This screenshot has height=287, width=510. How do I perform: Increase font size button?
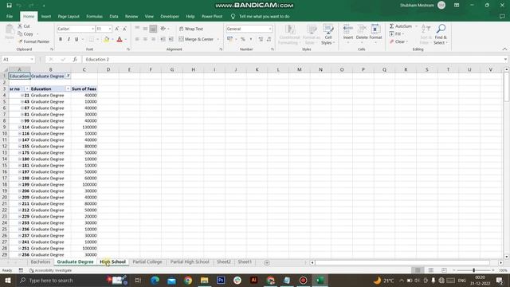pos(117,29)
